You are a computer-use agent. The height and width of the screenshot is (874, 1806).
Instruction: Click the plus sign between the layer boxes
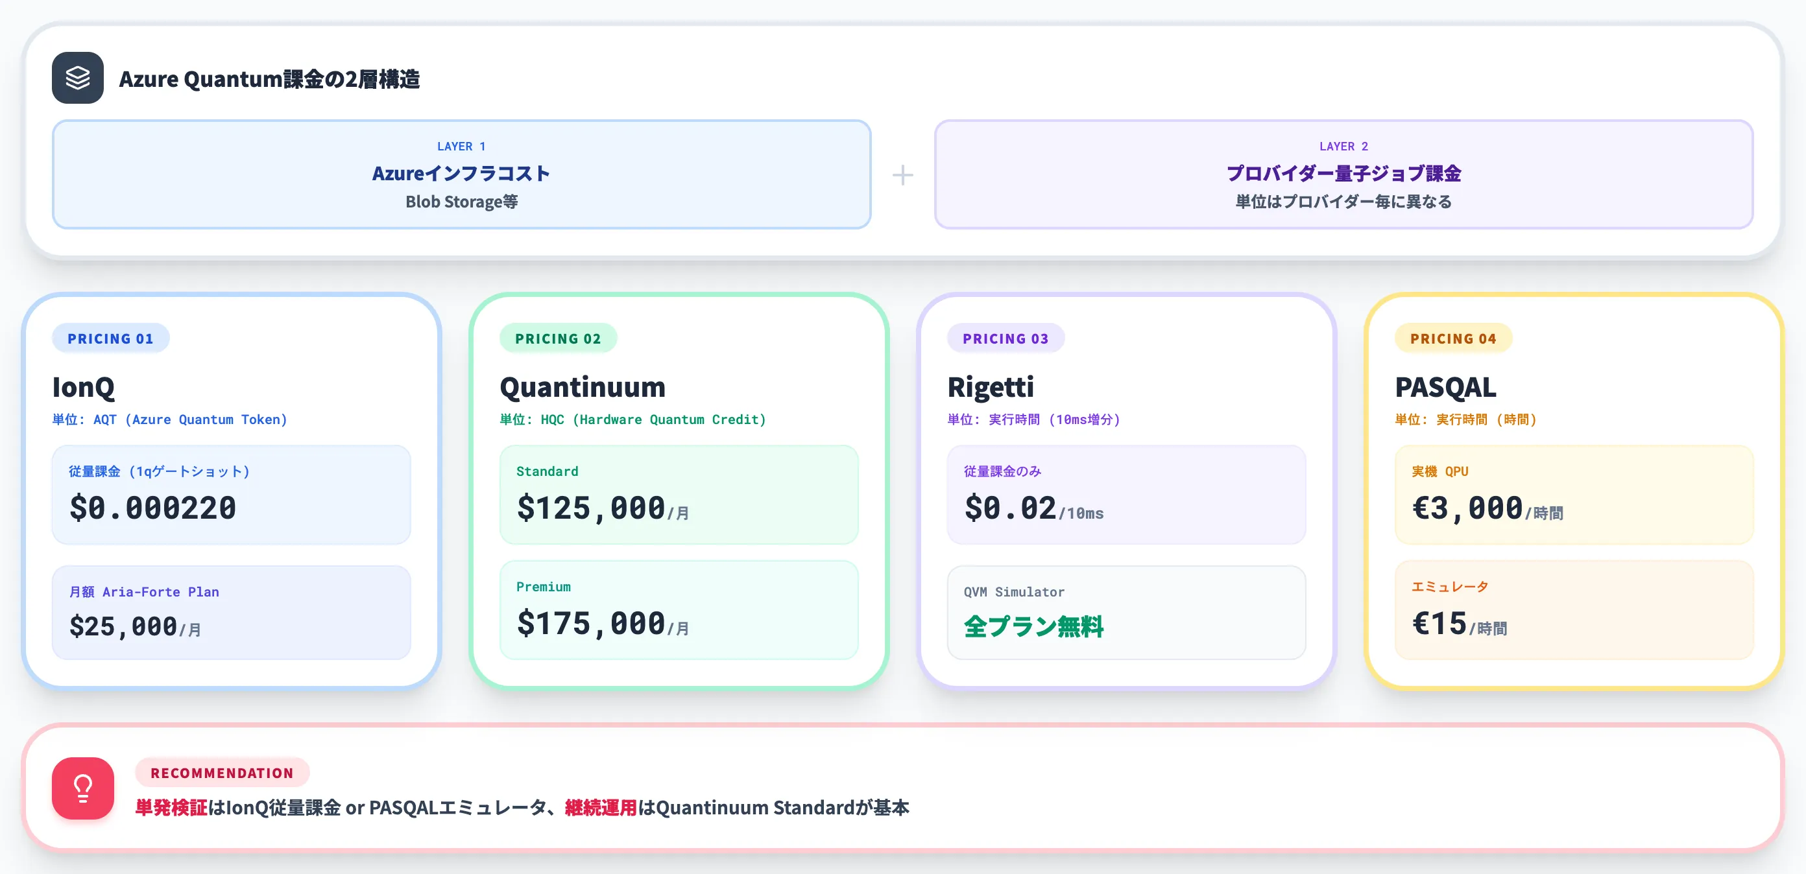pos(902,175)
